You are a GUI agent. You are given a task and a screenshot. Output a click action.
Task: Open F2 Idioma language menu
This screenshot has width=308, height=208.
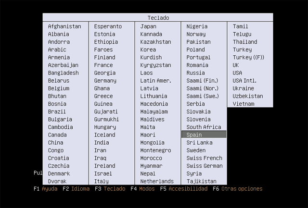(76, 189)
